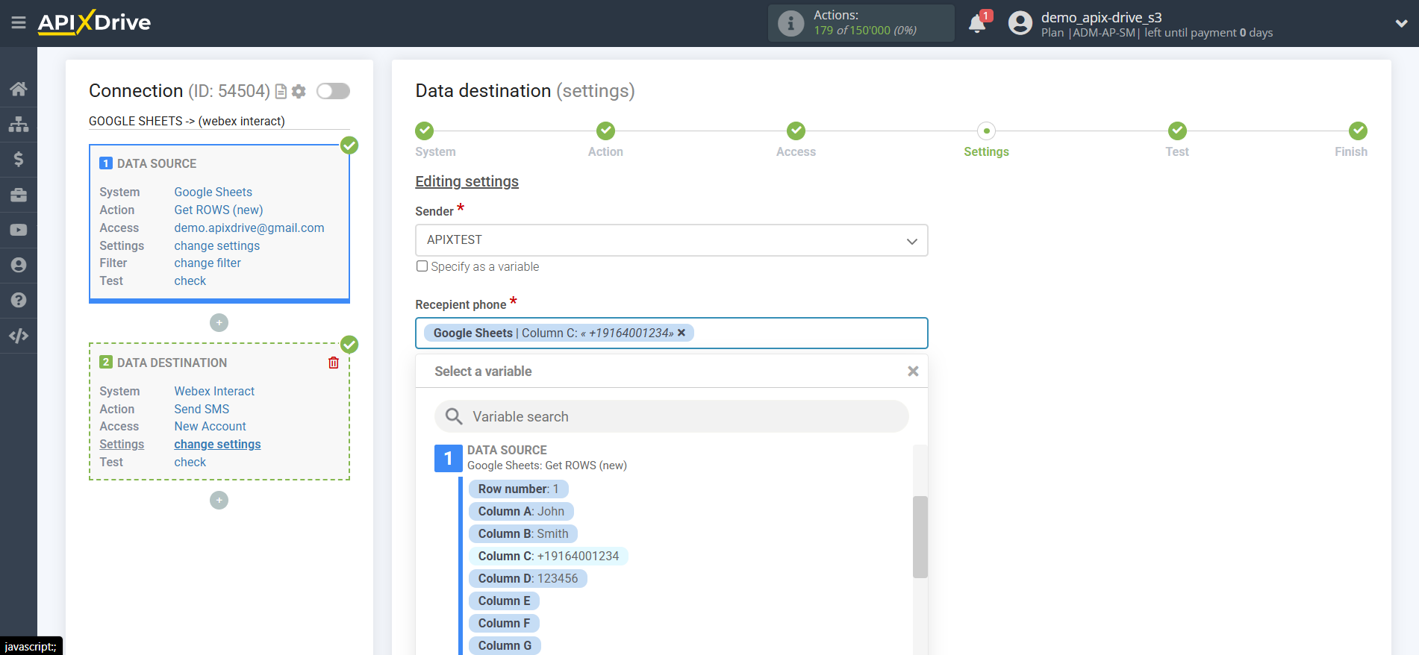Viewport: 1419px width, 655px height.
Task: Add step below Data Source block
Action: tap(219, 322)
